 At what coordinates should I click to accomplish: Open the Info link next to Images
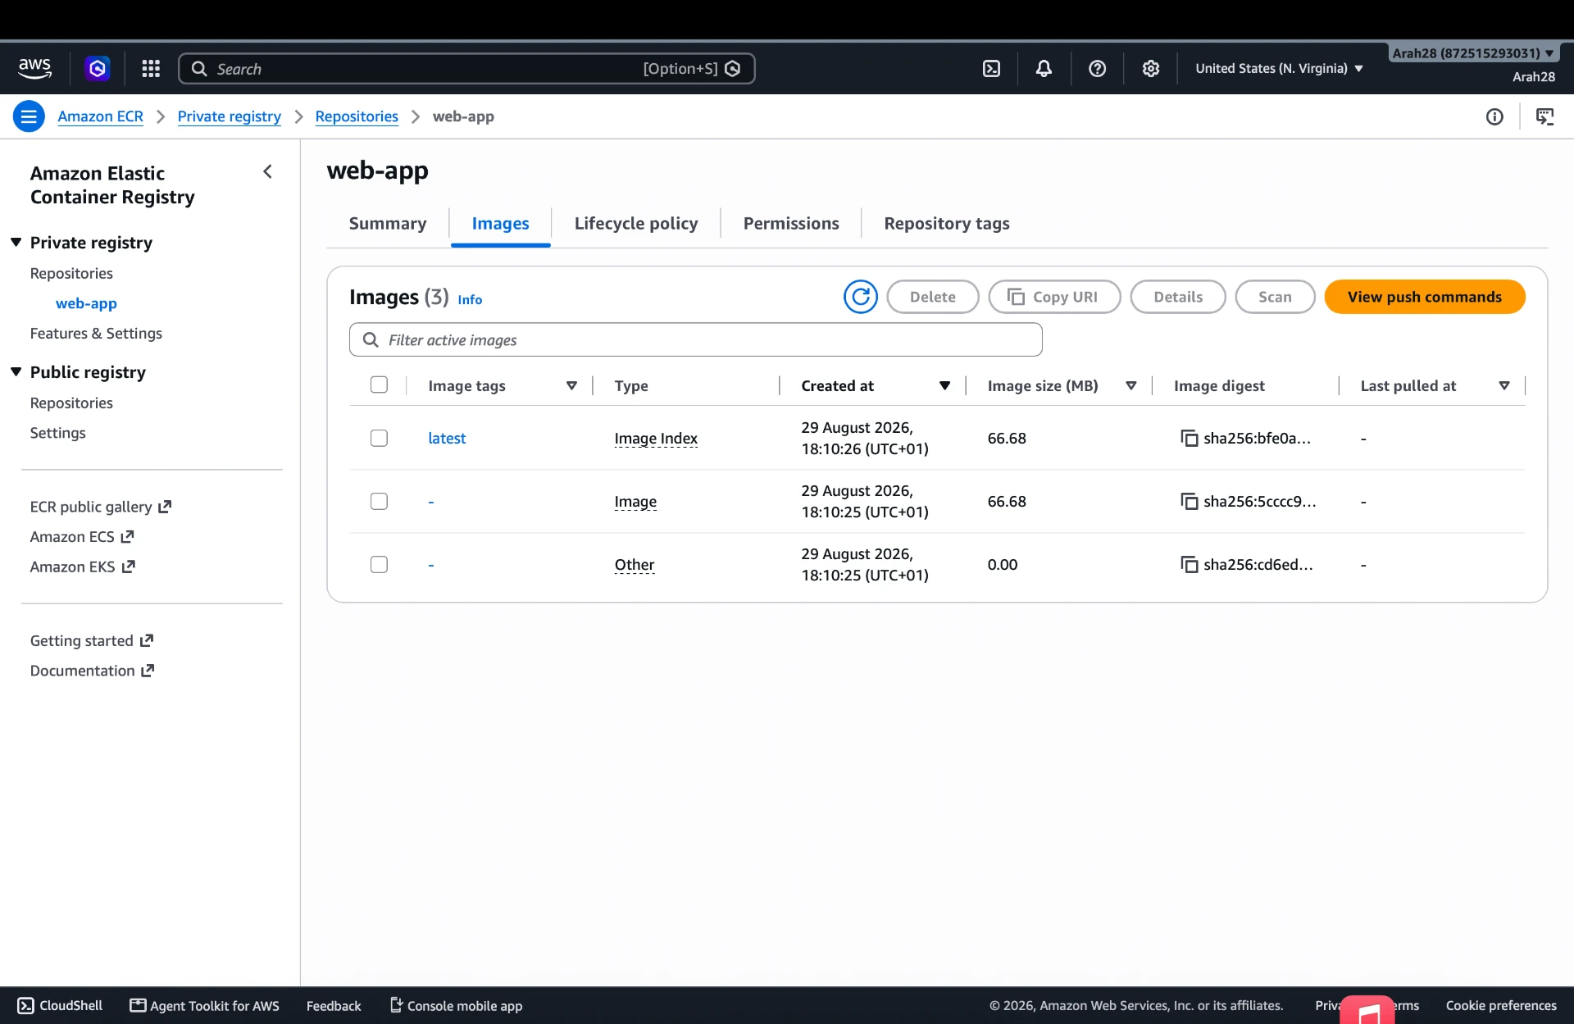point(470,300)
